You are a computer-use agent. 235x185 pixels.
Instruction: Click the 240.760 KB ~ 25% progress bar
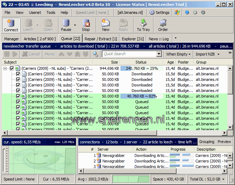coord(142,68)
